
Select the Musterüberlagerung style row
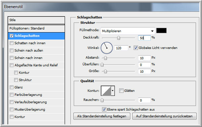[36, 110]
